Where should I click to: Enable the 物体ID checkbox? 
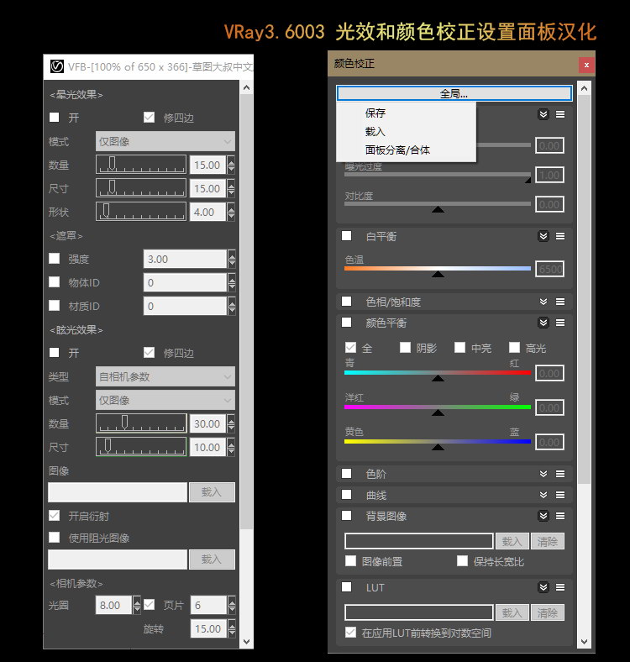(x=54, y=282)
